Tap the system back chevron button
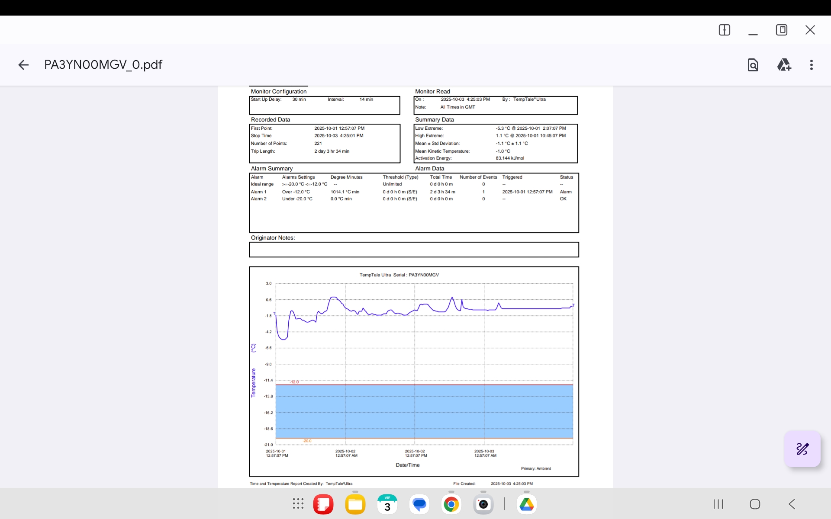Screen dimensions: 831x519 pyautogui.click(x=792, y=504)
